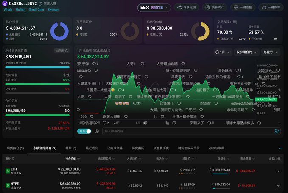Click the Whale tag
This screenshot has height=193, width=288.
[x=8, y=10]
